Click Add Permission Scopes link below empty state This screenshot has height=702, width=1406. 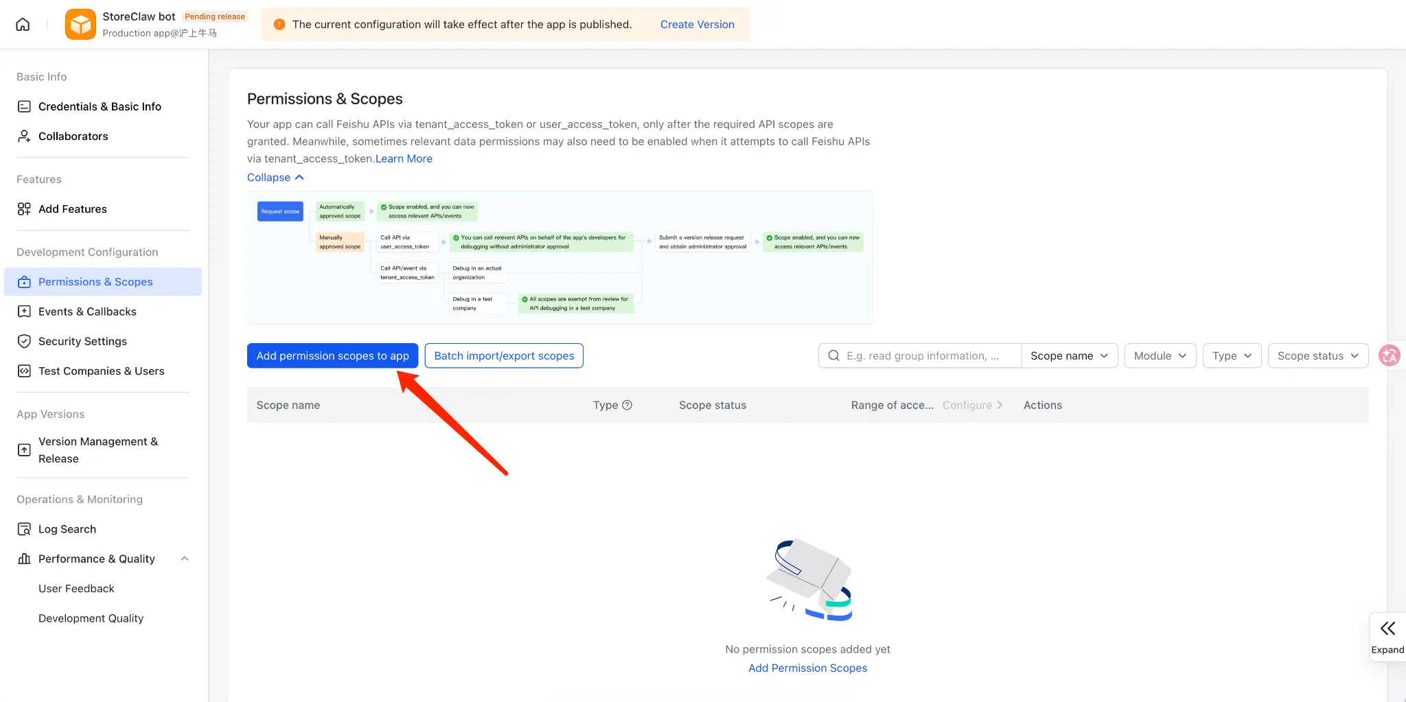tap(807, 668)
